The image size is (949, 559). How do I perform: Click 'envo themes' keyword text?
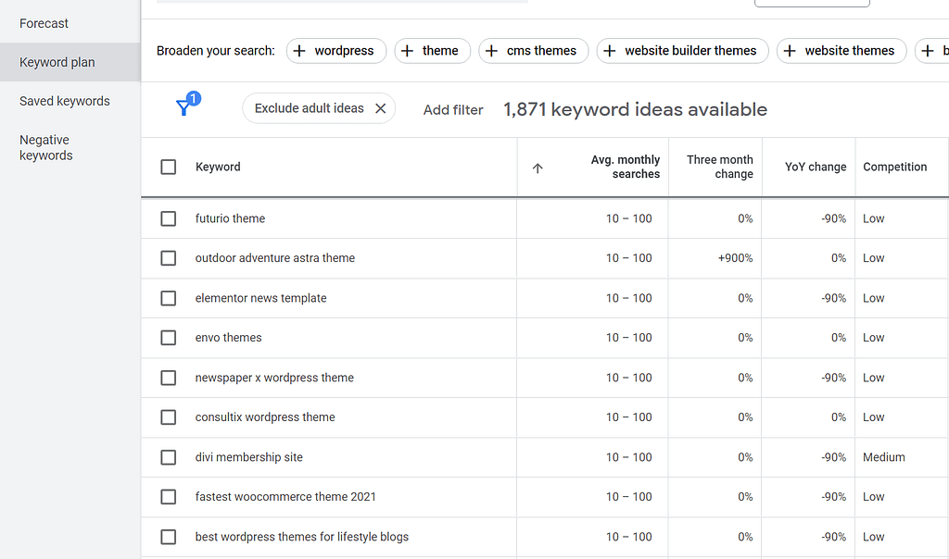pyautogui.click(x=228, y=338)
